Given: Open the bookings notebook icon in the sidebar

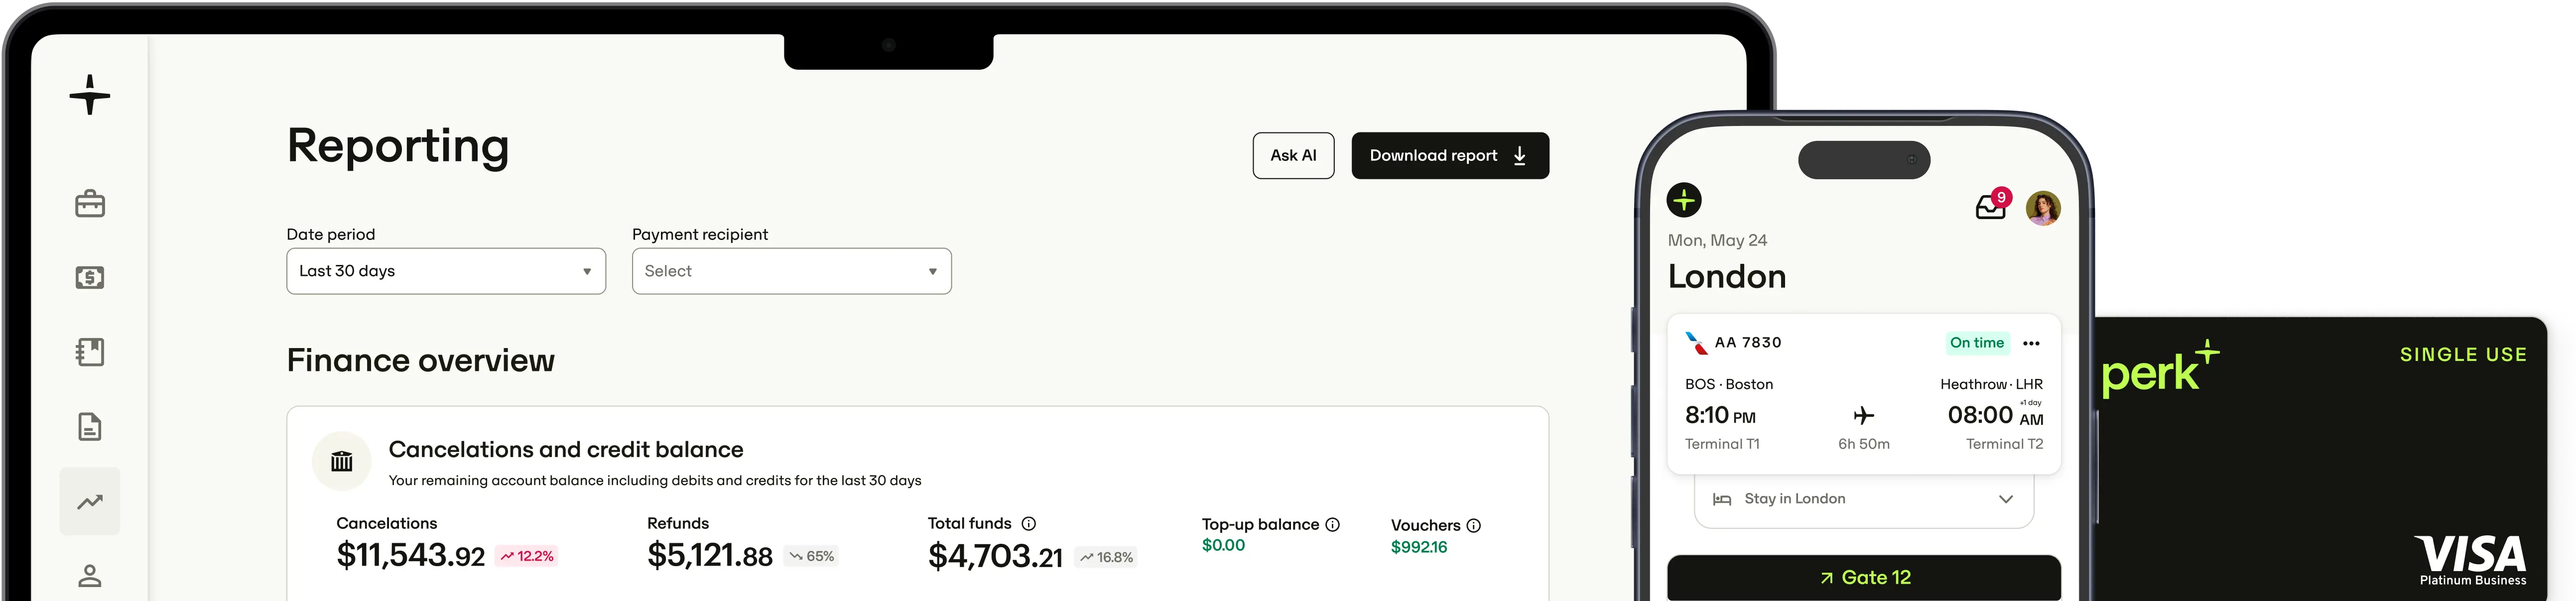Looking at the screenshot, I should pyautogui.click(x=89, y=352).
